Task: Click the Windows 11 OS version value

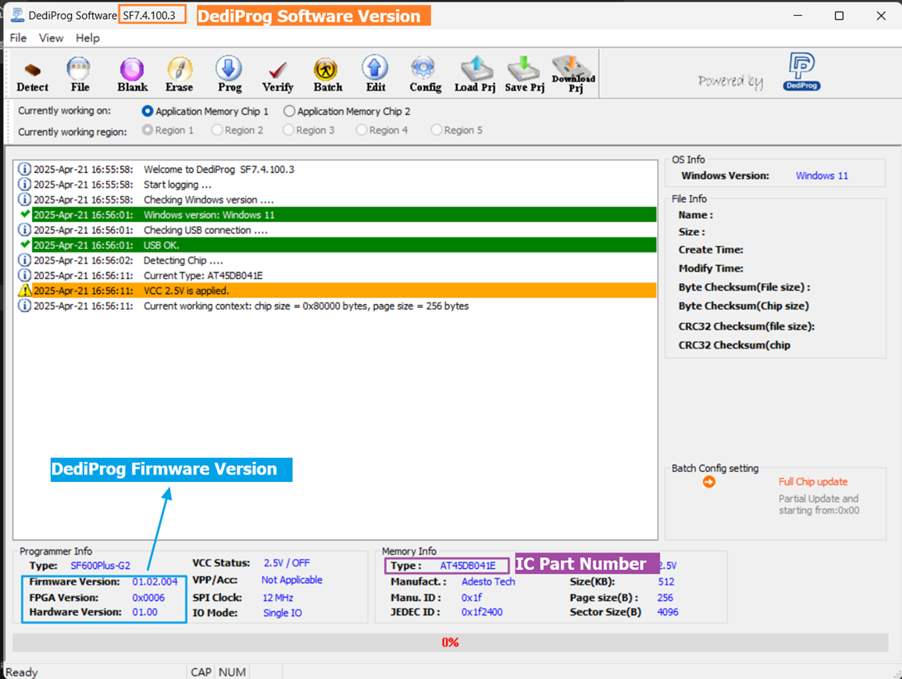Action: [822, 176]
